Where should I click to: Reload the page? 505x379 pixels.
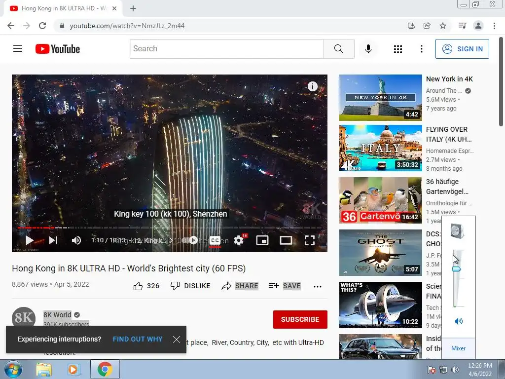click(42, 26)
